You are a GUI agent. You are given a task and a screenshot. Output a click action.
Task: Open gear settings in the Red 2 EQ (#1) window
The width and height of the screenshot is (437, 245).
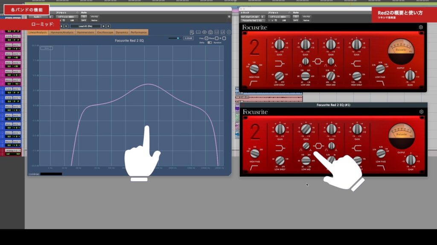[421, 112]
